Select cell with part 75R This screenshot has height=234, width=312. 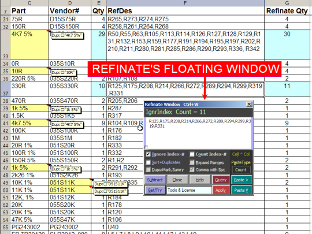(29, 19)
